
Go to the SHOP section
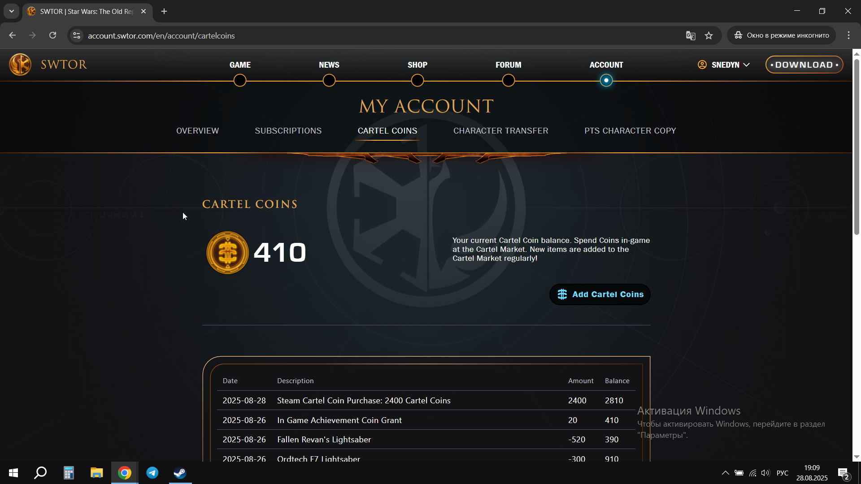click(417, 65)
